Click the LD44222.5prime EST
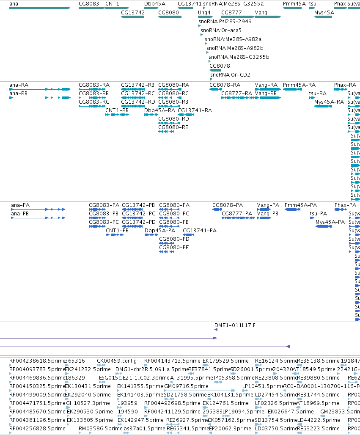Screen dimensions: 360x435 tap(299, 424)
